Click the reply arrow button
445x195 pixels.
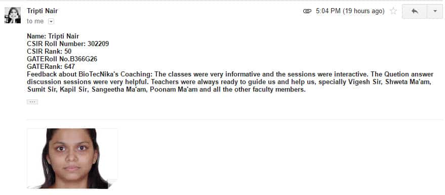click(414, 11)
